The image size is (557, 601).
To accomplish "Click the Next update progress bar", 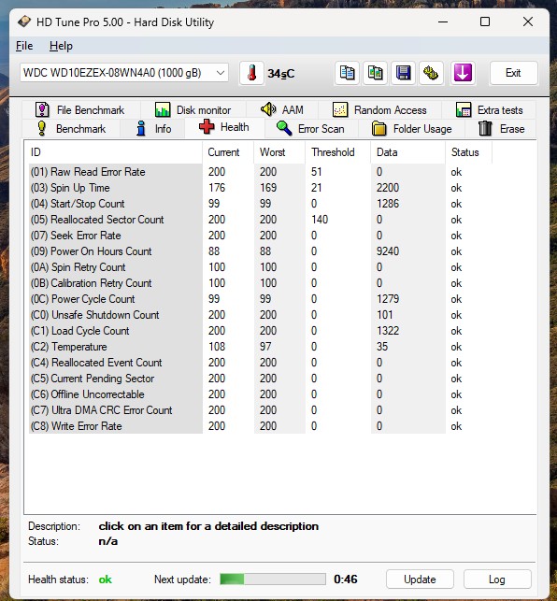I will [273, 580].
